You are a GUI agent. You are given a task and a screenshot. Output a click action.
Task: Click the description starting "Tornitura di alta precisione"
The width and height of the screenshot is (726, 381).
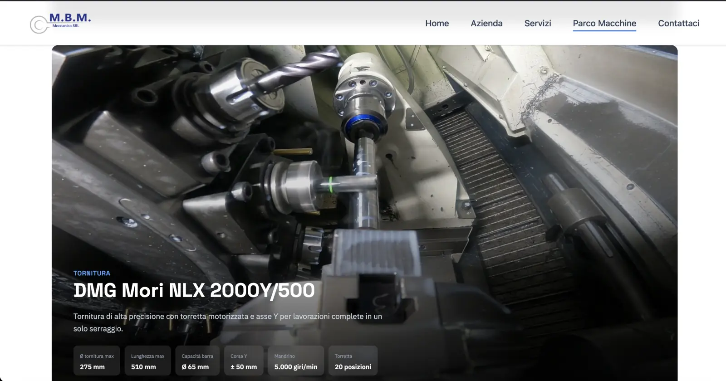pos(228,322)
